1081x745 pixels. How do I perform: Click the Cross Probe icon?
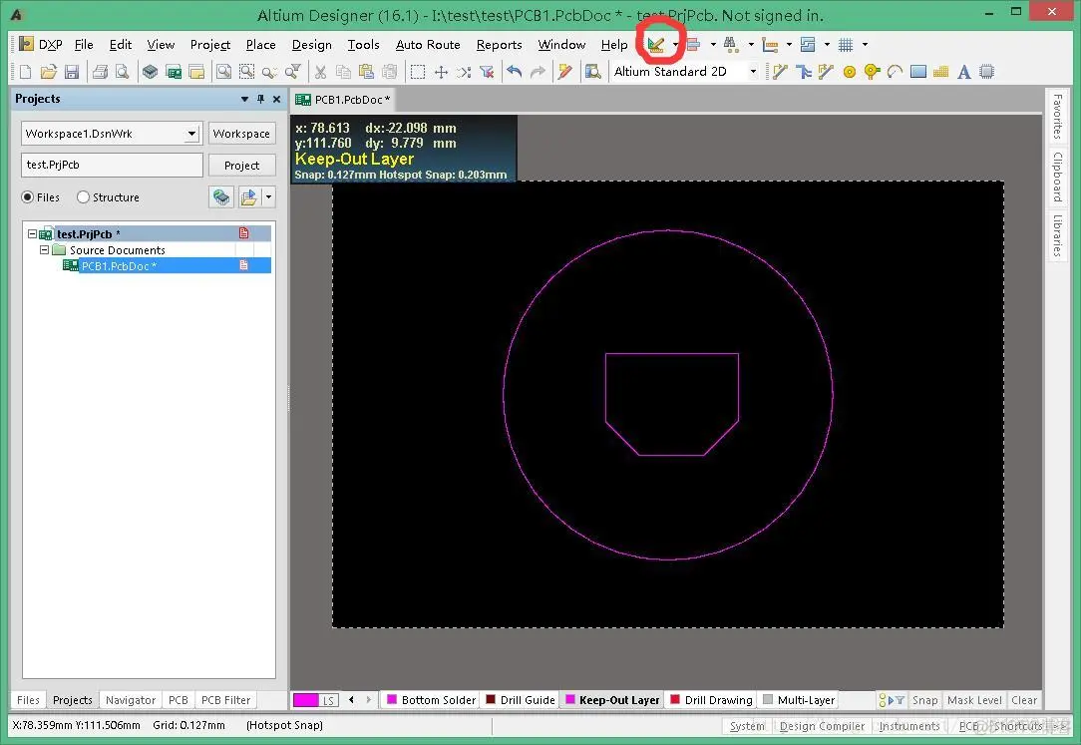point(565,72)
